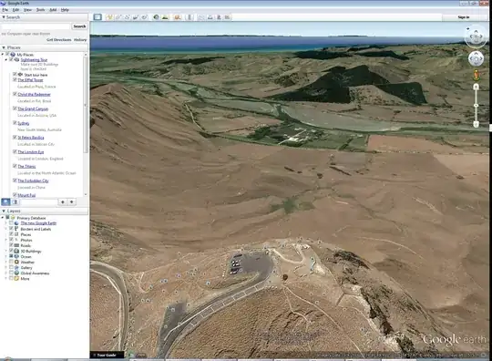Enable the Gallery layer checkbox
The image size is (492, 361).
click(11, 267)
